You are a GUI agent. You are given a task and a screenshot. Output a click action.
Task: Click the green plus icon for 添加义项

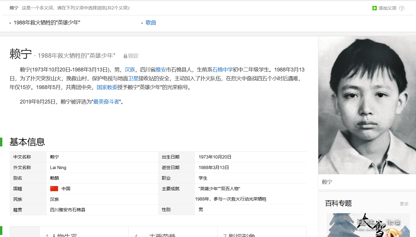tap(374, 8)
